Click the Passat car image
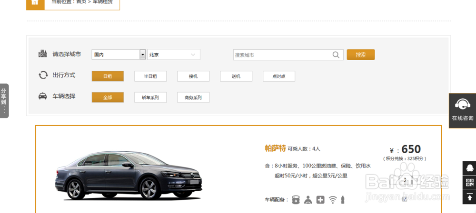 (x=129, y=176)
